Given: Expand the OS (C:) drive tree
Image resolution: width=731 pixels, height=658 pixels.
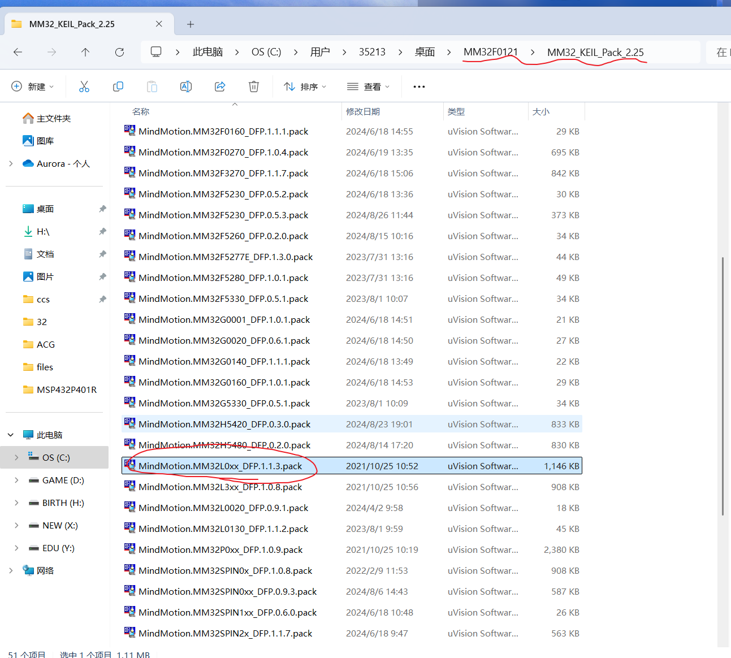Looking at the screenshot, I should point(16,457).
